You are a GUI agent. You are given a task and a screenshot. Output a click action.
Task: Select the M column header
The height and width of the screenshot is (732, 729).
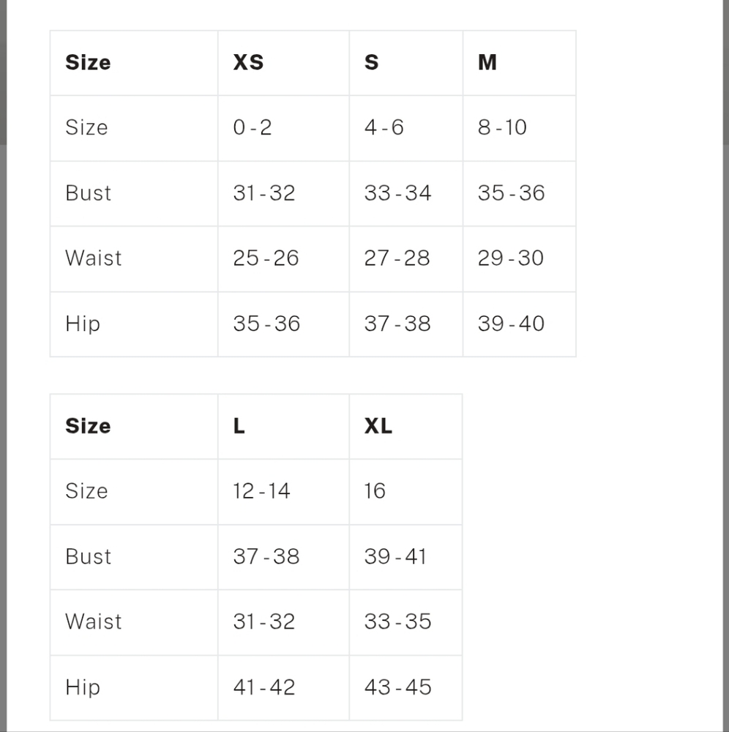click(x=487, y=62)
